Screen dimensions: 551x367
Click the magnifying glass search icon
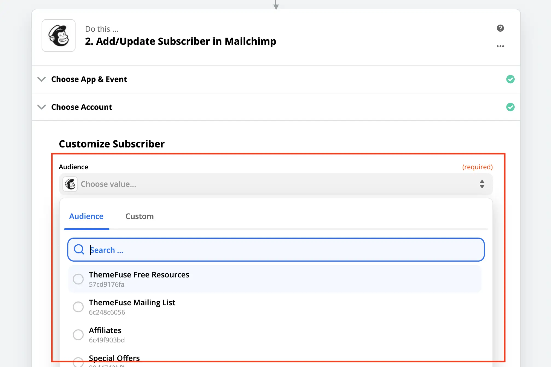79,249
